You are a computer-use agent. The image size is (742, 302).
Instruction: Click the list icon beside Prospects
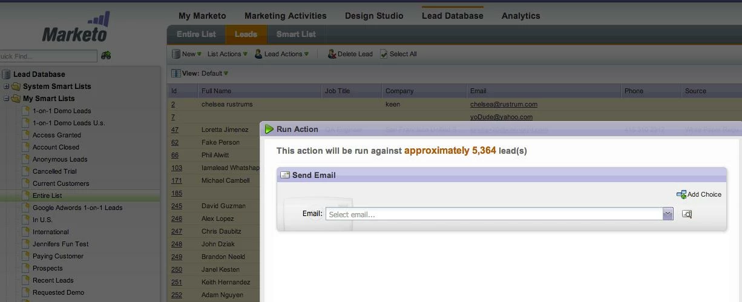pos(25,268)
